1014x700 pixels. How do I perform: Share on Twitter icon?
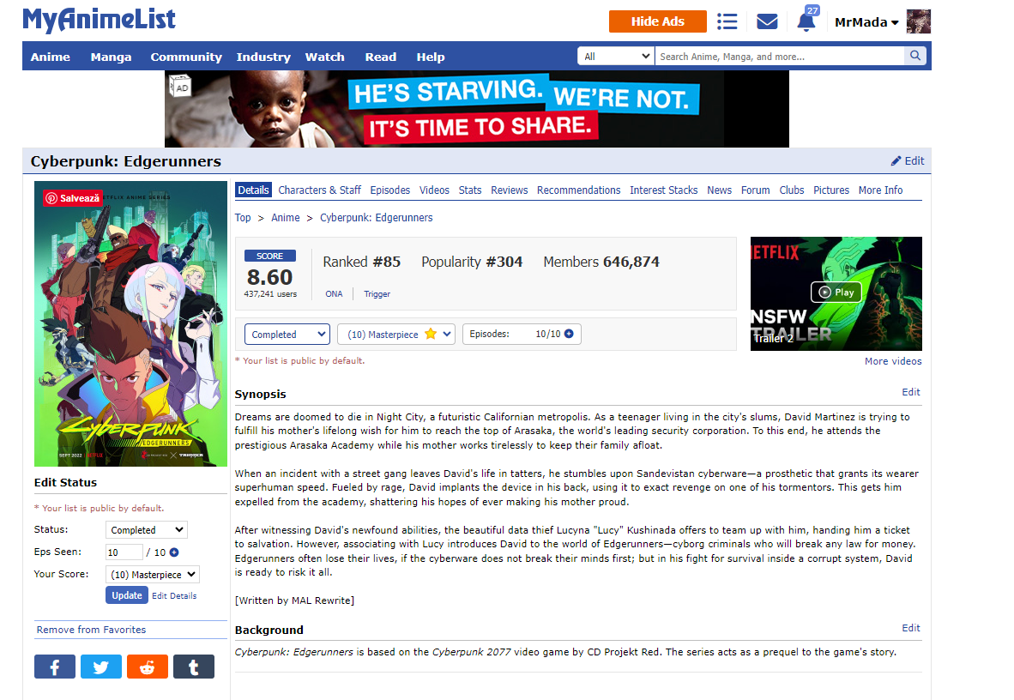pos(101,667)
